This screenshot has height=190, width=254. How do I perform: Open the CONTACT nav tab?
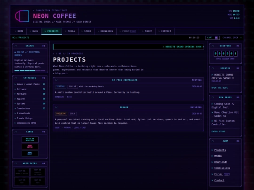point(165,31)
